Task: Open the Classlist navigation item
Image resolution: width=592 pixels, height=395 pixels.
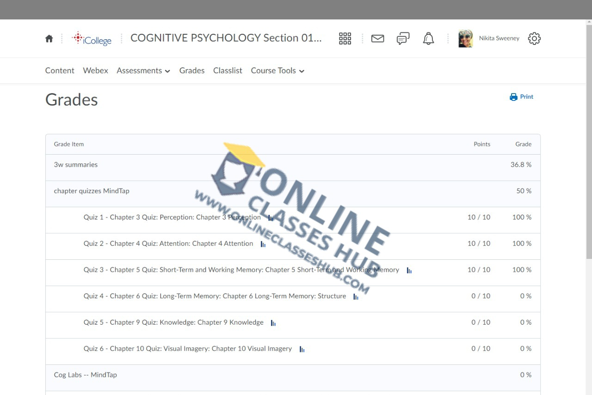Action: pos(228,71)
